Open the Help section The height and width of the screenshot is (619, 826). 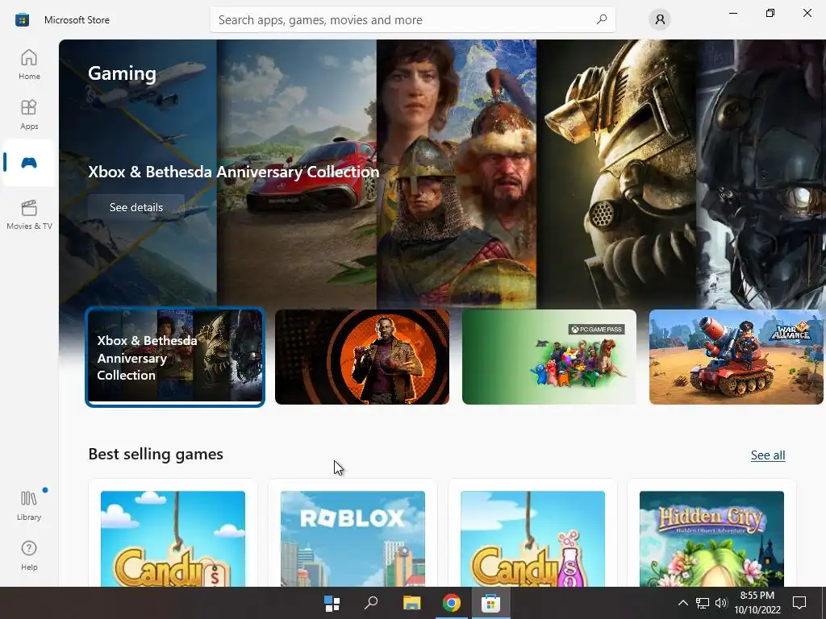click(29, 555)
